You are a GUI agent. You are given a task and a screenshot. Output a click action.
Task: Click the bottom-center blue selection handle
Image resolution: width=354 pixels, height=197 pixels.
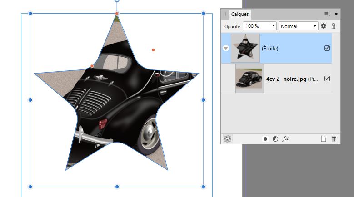(117, 187)
